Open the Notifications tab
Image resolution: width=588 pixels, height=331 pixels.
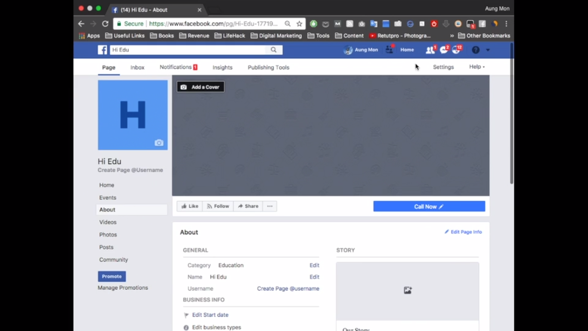click(179, 67)
